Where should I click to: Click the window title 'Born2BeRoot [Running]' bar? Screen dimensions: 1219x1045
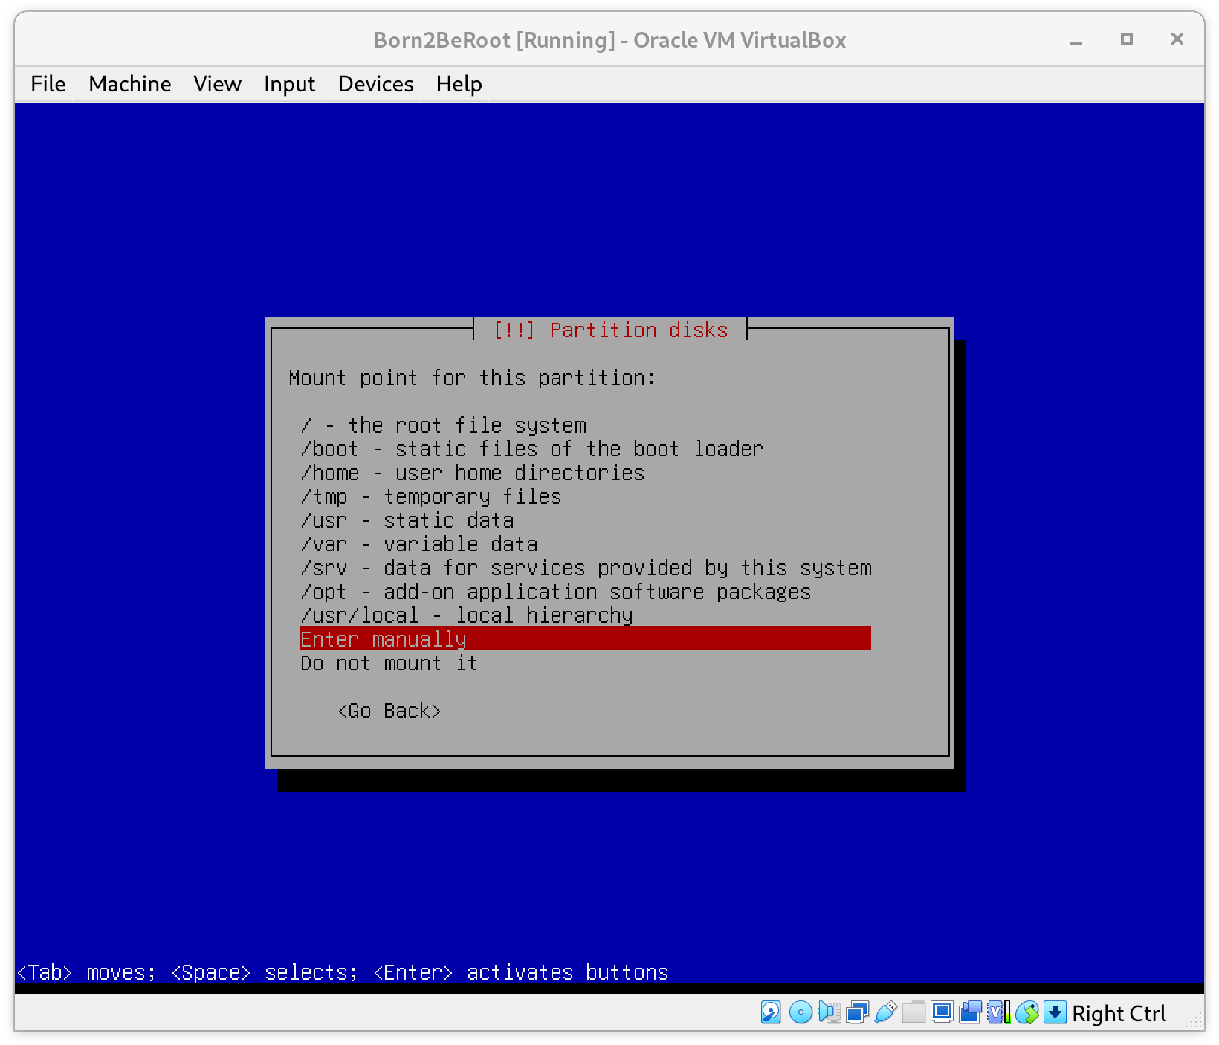tap(609, 40)
